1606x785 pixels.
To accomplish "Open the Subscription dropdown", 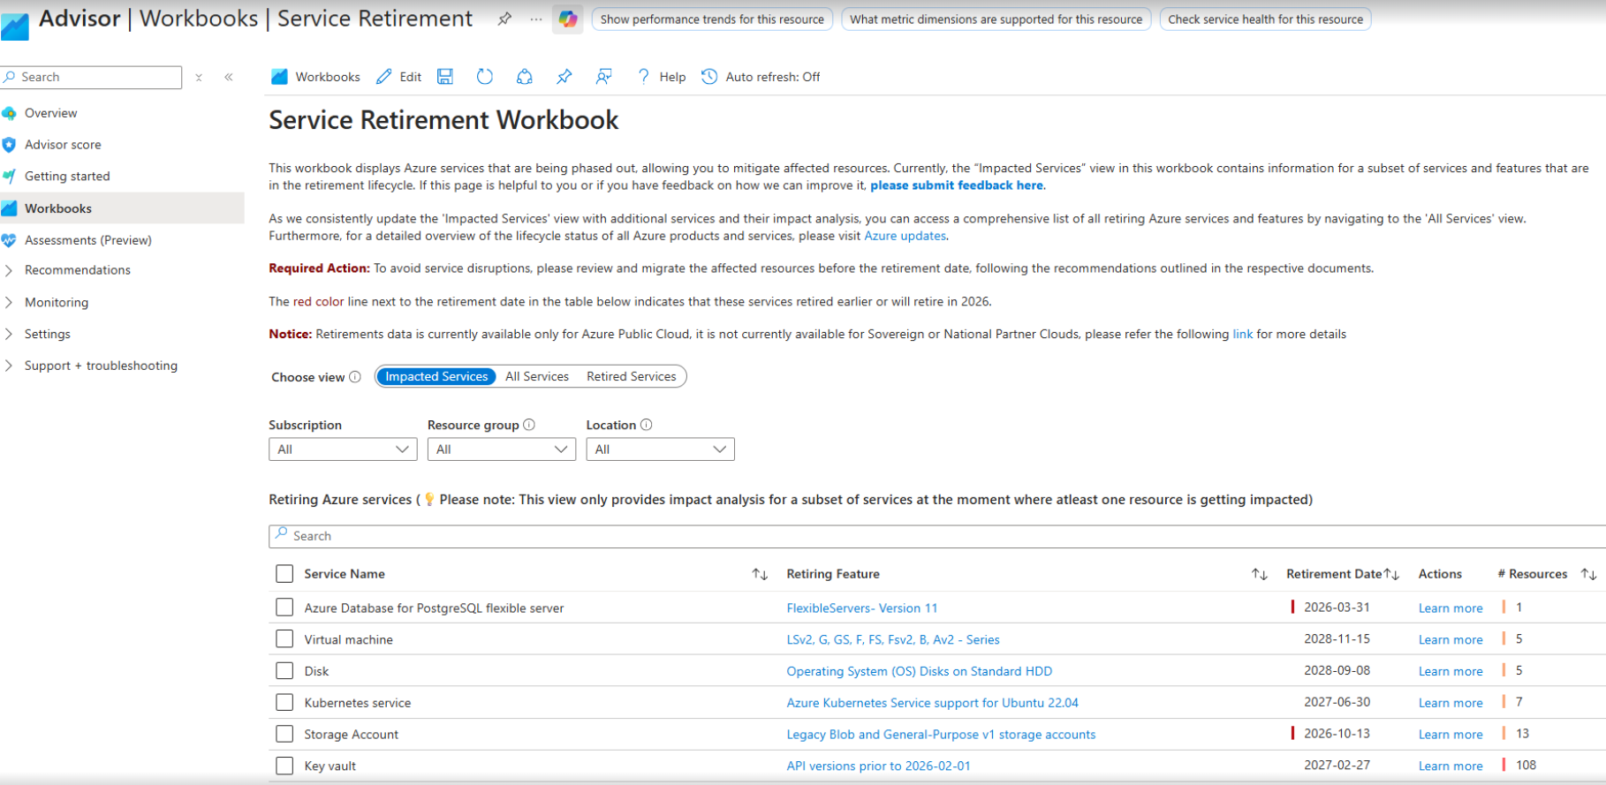I will (x=343, y=449).
